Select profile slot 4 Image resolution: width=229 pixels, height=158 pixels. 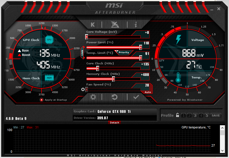coord(201,116)
